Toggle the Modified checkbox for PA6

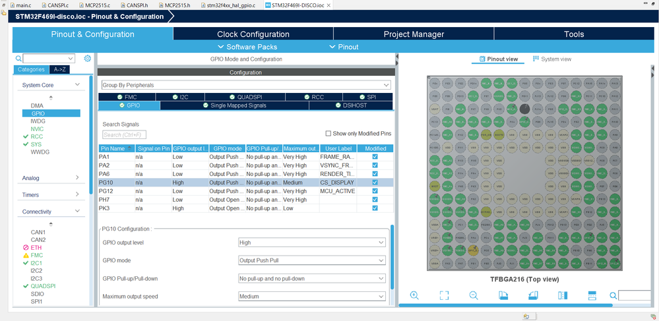coord(375,173)
